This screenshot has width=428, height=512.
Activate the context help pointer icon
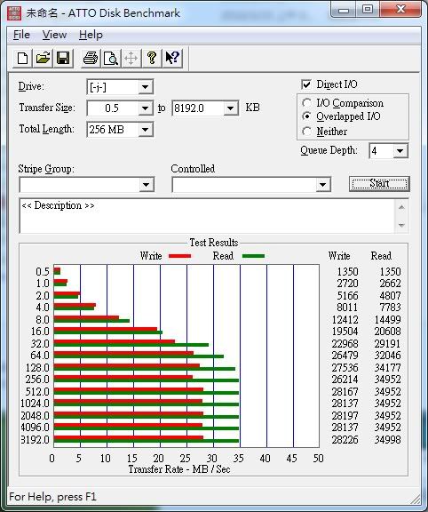(x=172, y=59)
